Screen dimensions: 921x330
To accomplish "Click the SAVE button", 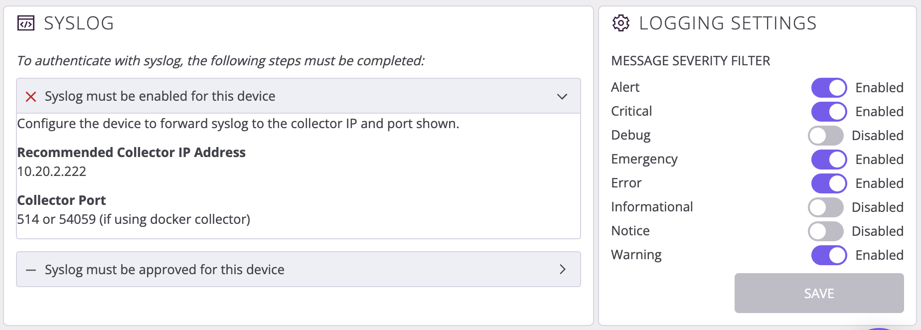I will [819, 293].
